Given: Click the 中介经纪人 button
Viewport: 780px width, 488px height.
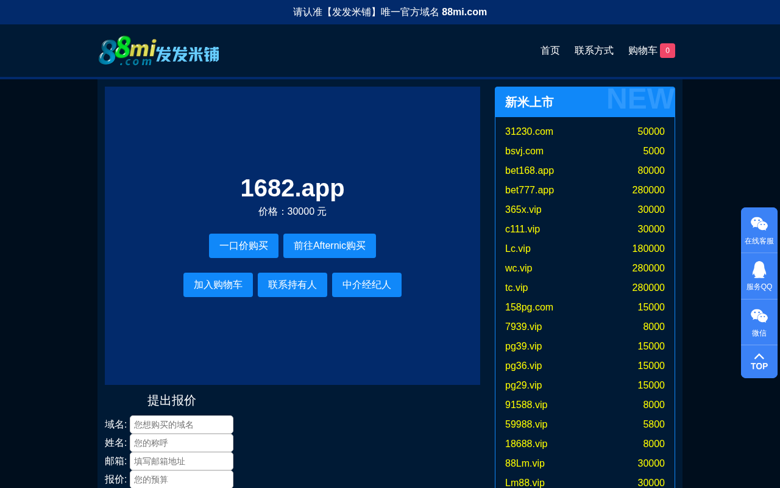Looking at the screenshot, I should (x=367, y=285).
